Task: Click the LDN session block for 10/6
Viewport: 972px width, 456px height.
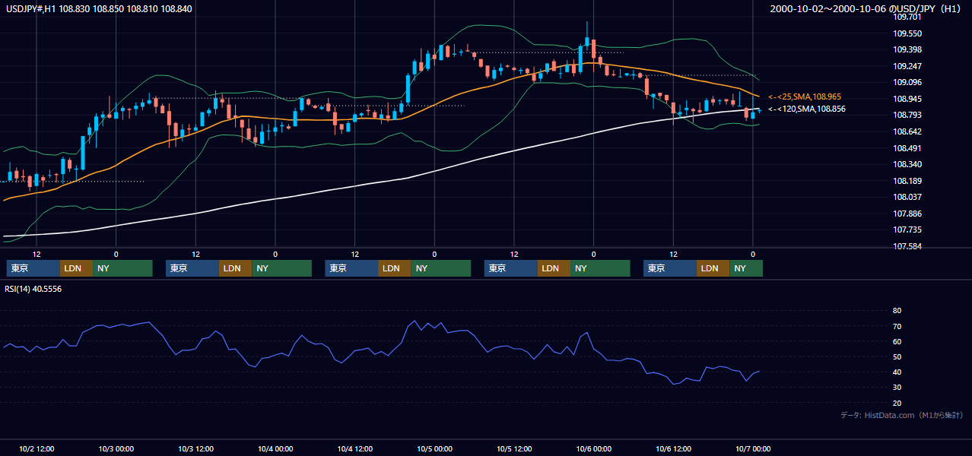Action: 713,268
